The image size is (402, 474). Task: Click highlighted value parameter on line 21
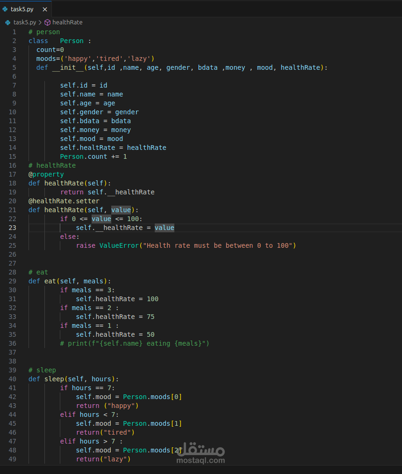[121, 210]
